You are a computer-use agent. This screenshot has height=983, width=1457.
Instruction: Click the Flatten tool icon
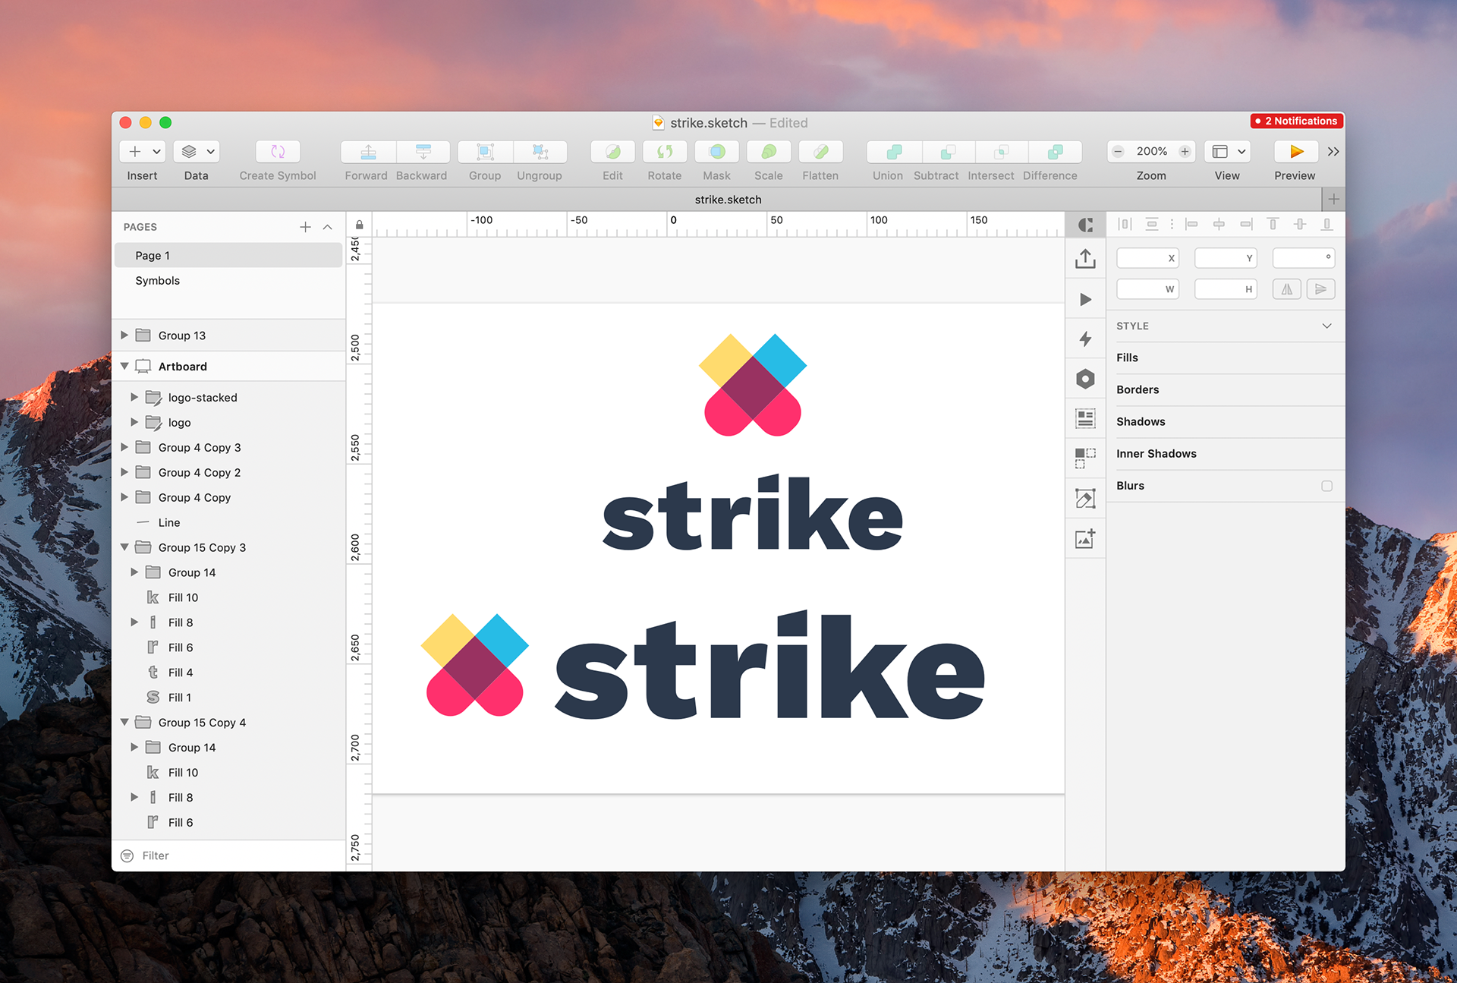coord(820,152)
